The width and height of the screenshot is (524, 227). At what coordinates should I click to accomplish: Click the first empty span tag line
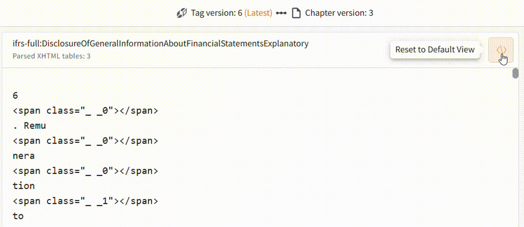pos(85,111)
